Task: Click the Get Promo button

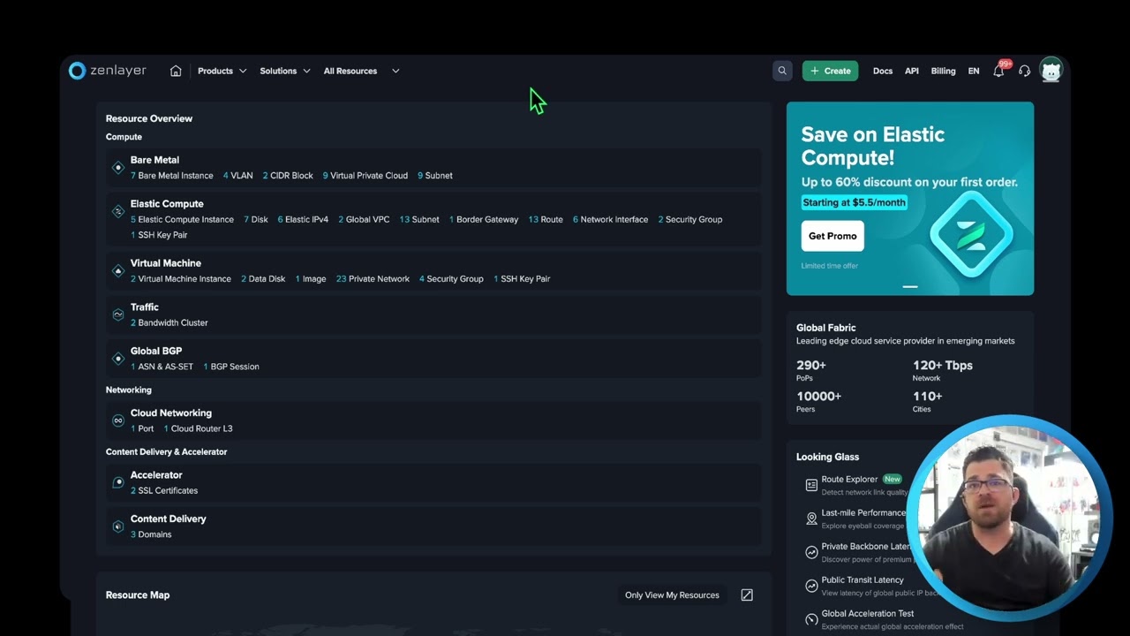Action: click(832, 236)
